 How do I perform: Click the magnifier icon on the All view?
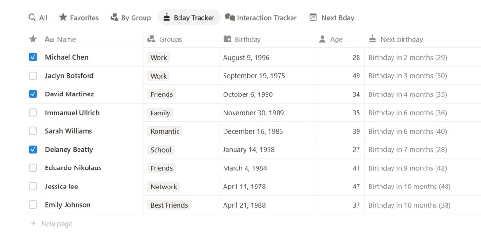tap(32, 18)
